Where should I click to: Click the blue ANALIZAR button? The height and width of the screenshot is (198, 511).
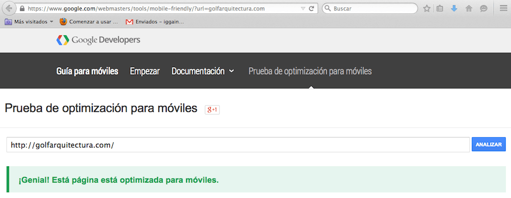coord(489,145)
